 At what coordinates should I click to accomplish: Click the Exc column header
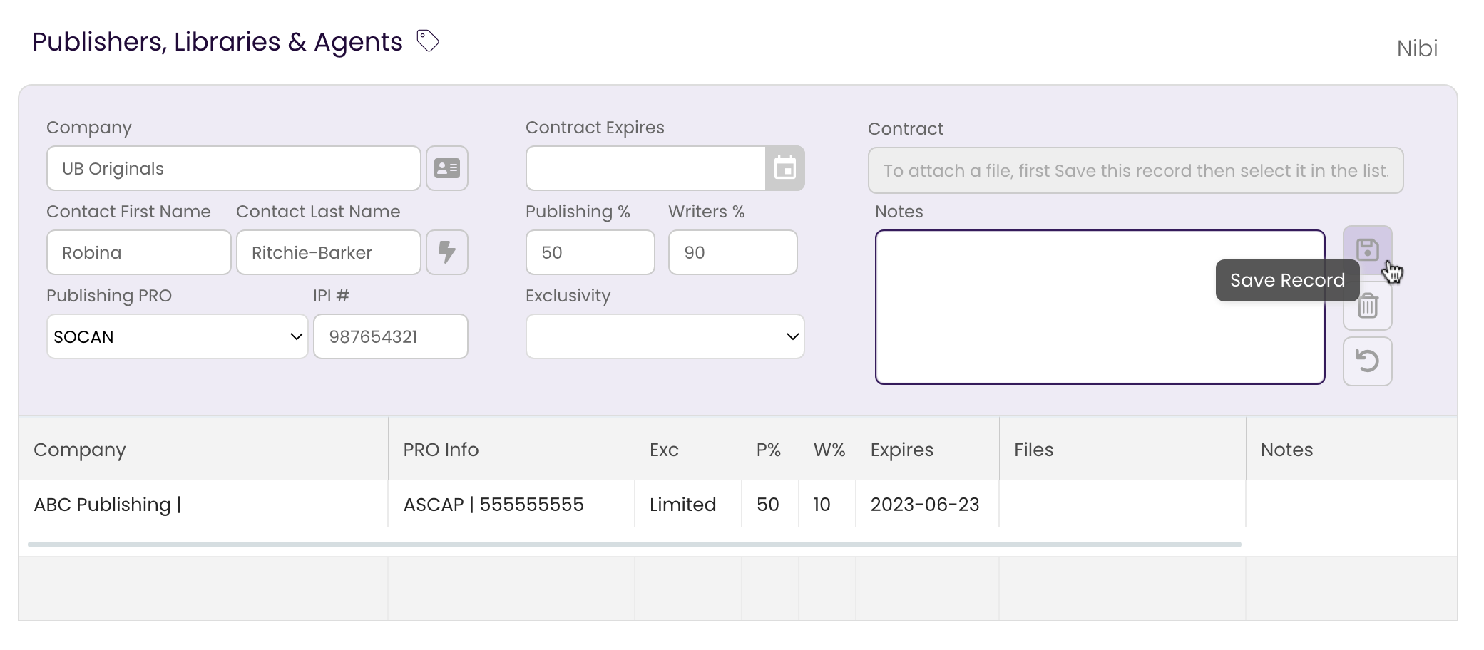[x=689, y=450]
